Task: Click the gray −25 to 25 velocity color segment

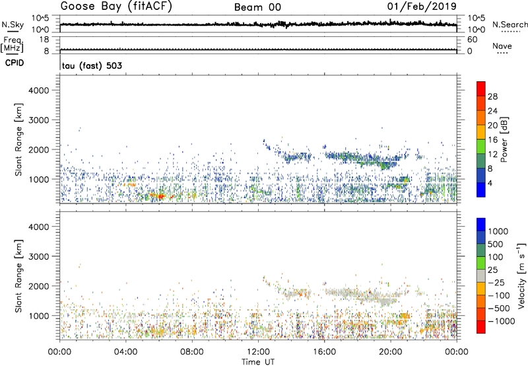Action: coord(481,275)
